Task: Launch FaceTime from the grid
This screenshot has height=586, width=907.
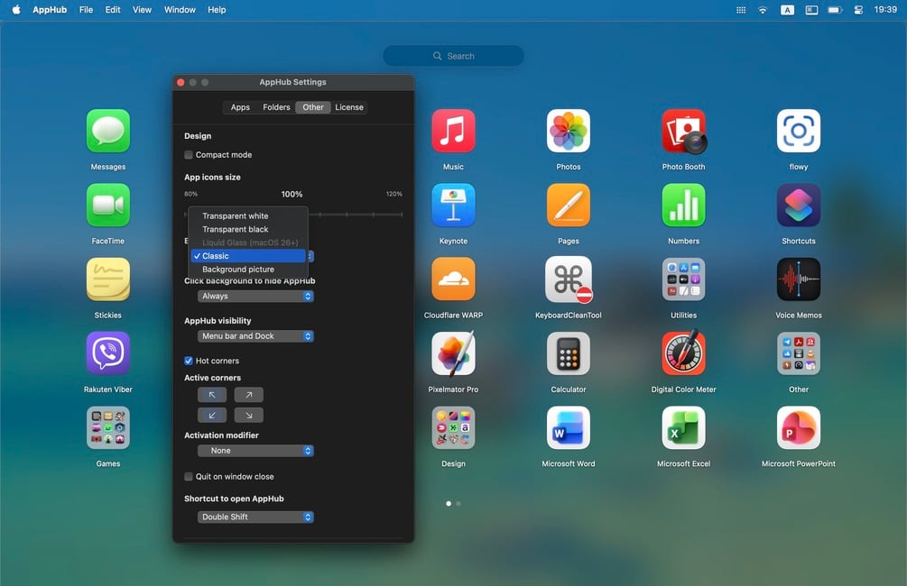Action: point(108,206)
